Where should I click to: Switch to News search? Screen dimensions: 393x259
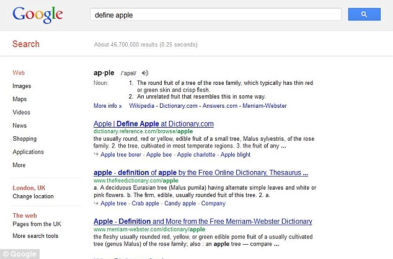[20, 126]
